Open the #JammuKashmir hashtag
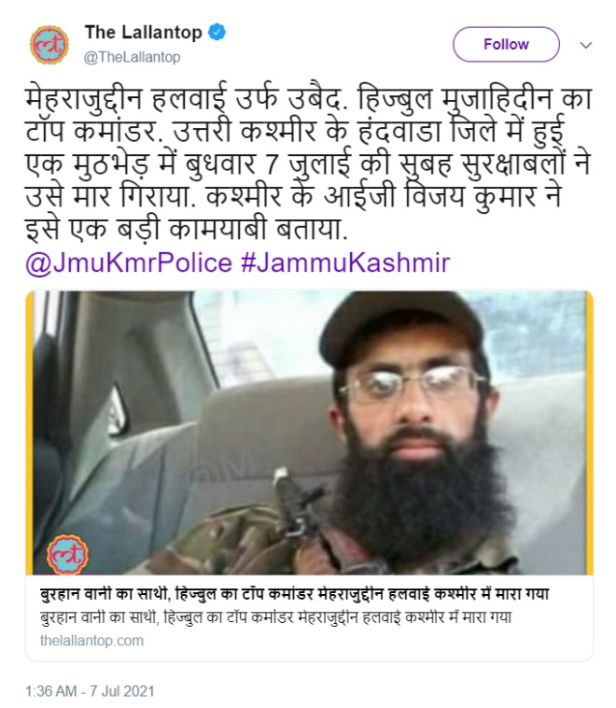This screenshot has width=616, height=708. coord(345,262)
